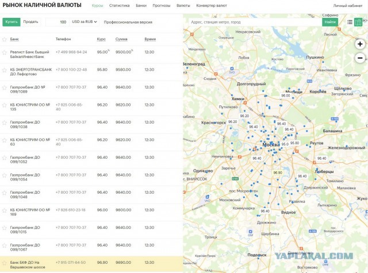Sort by Сумма column header
The height and width of the screenshot is (273, 368).
[121, 39]
